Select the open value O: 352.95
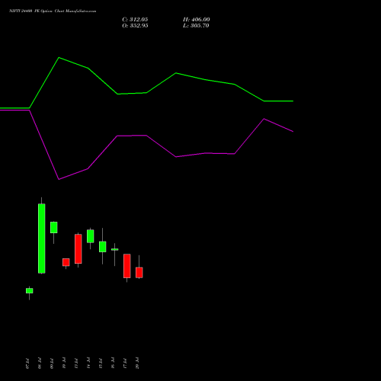Viewport: 381px width, 381px height. (135, 26)
